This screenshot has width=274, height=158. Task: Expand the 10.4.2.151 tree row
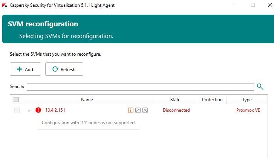[x=30, y=111]
